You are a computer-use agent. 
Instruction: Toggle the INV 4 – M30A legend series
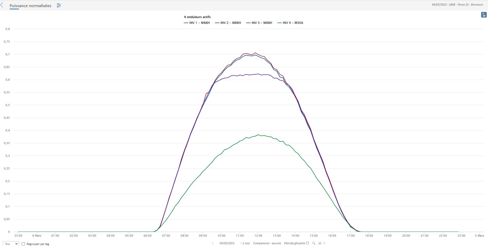point(290,23)
